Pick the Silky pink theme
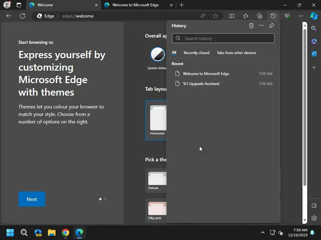 tap(156, 210)
